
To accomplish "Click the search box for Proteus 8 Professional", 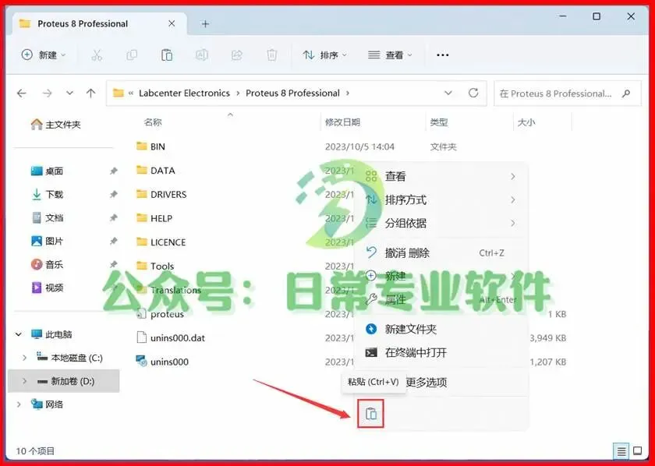I will (567, 93).
